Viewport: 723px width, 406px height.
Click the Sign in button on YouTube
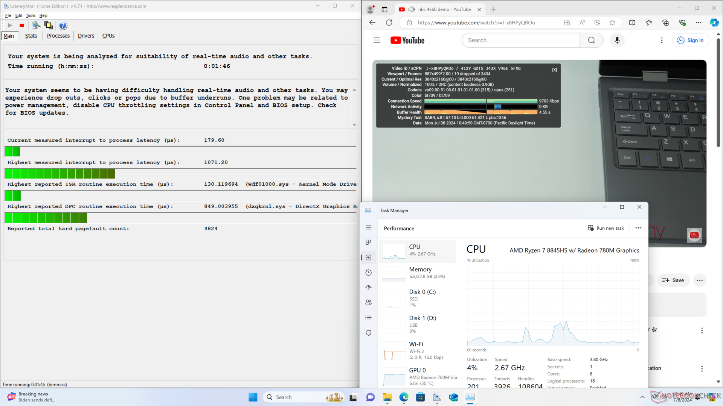click(690, 40)
